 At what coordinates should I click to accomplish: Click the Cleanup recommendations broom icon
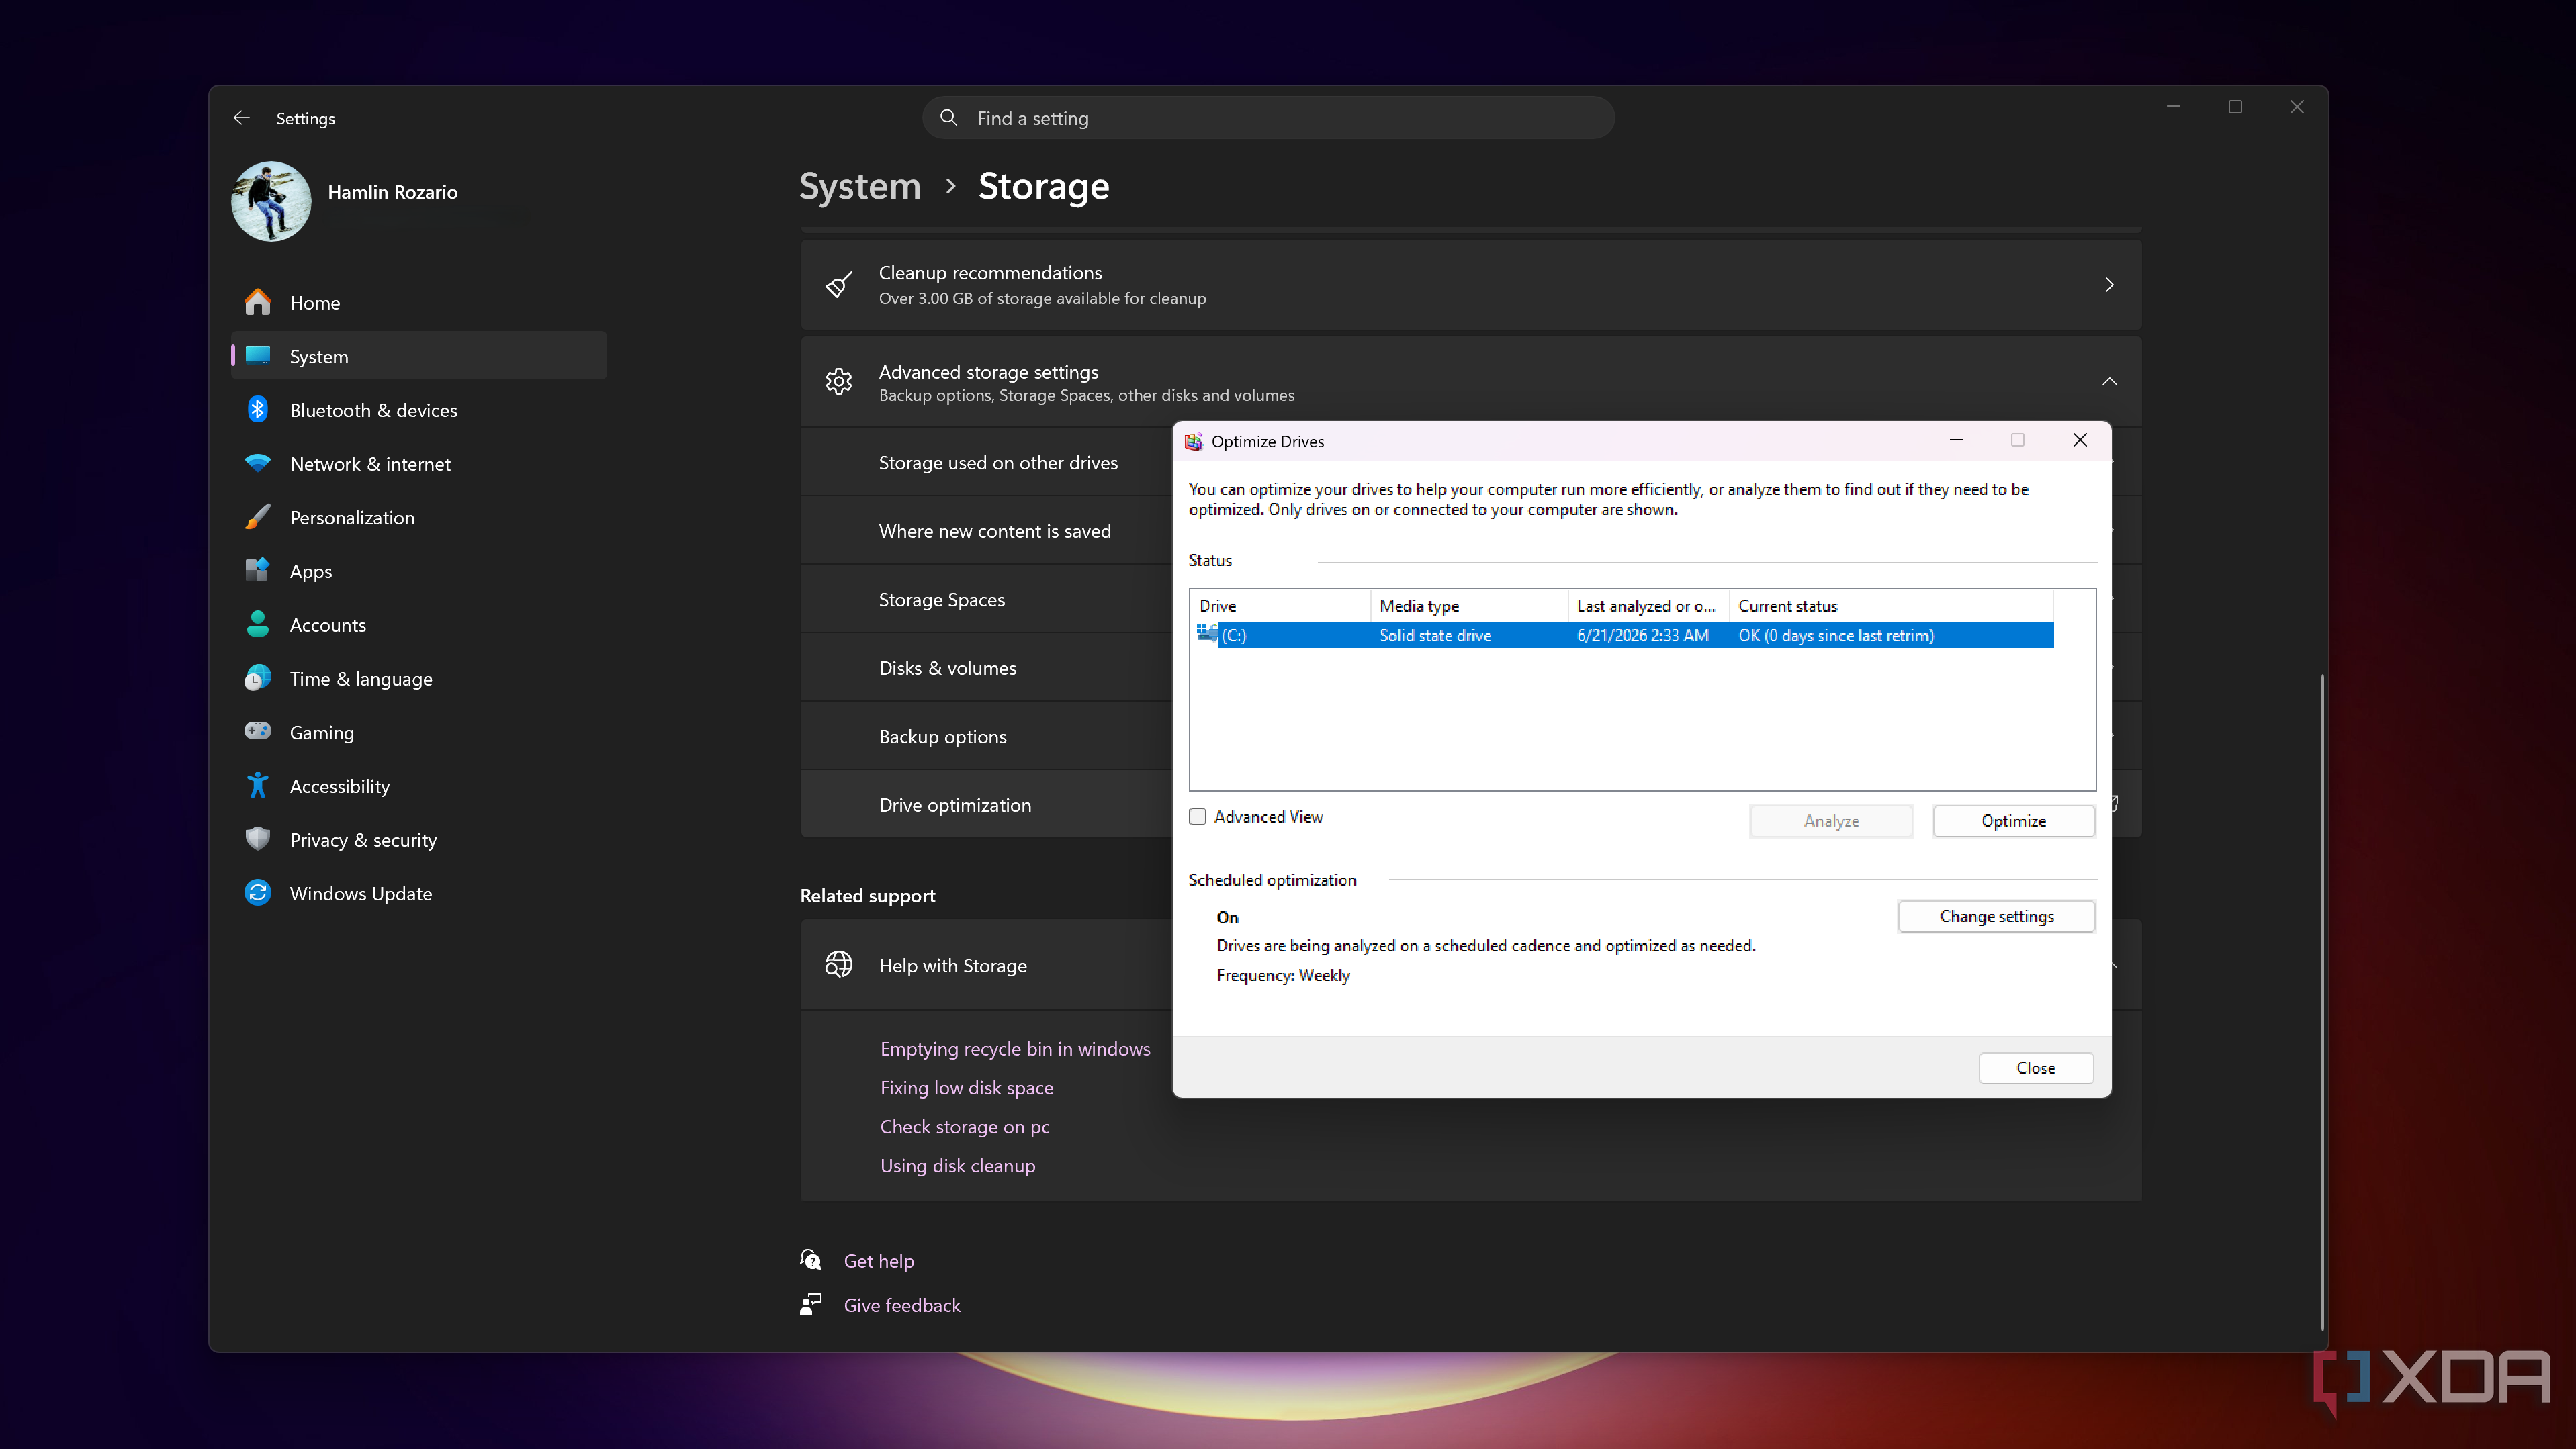(839, 285)
